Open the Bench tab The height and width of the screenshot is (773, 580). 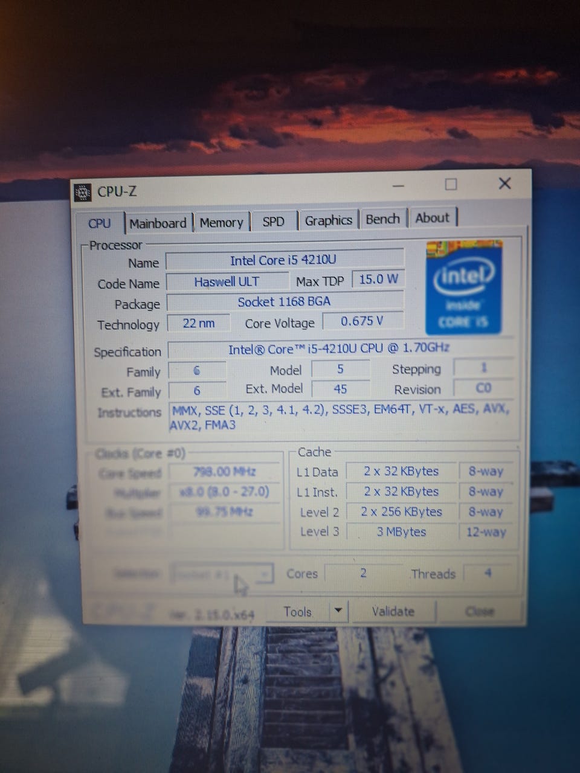pos(383,219)
